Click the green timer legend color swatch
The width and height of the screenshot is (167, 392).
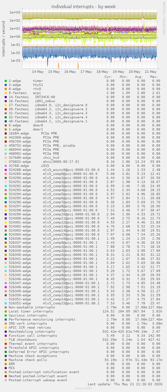[x=6, y=81]
